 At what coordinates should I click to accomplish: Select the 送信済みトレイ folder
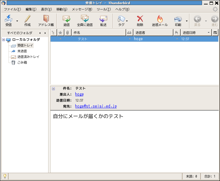[28, 57]
